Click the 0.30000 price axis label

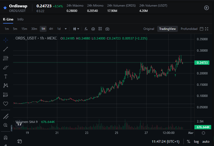[x=202, y=51]
